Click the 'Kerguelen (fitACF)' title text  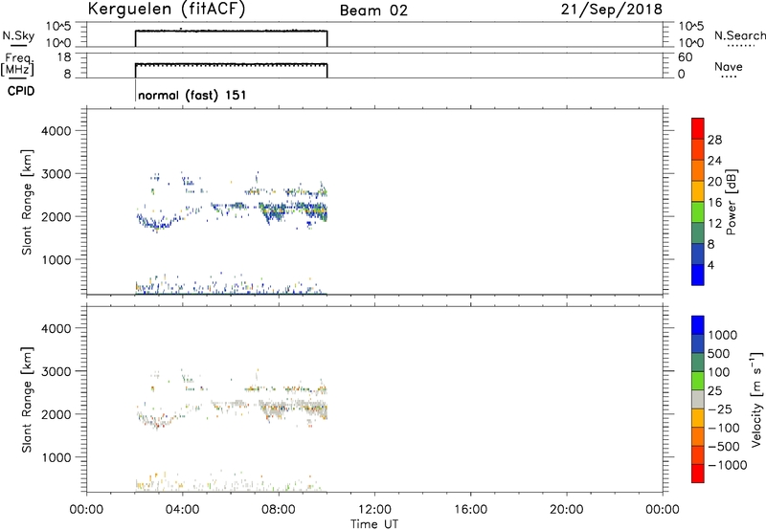coord(166,10)
